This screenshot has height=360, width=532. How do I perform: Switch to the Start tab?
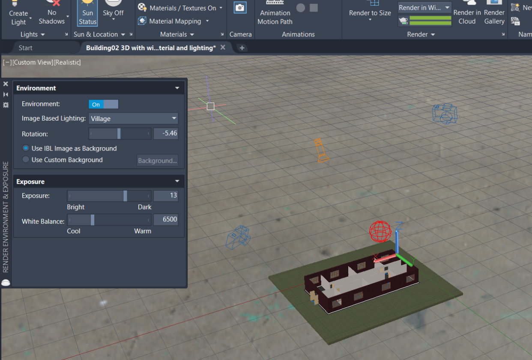(x=26, y=48)
